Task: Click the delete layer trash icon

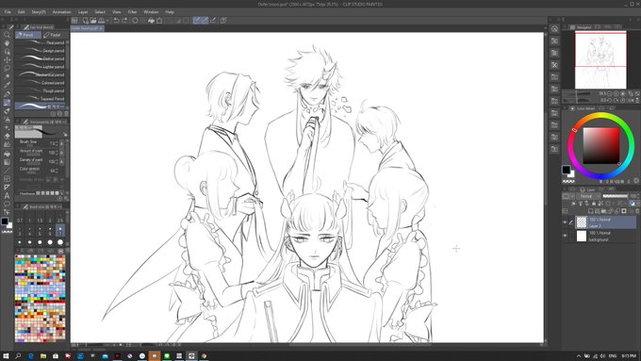Action: pos(637,211)
